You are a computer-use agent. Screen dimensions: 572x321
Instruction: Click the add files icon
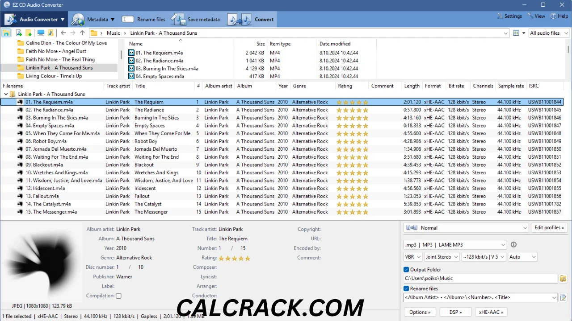[x=19, y=33]
